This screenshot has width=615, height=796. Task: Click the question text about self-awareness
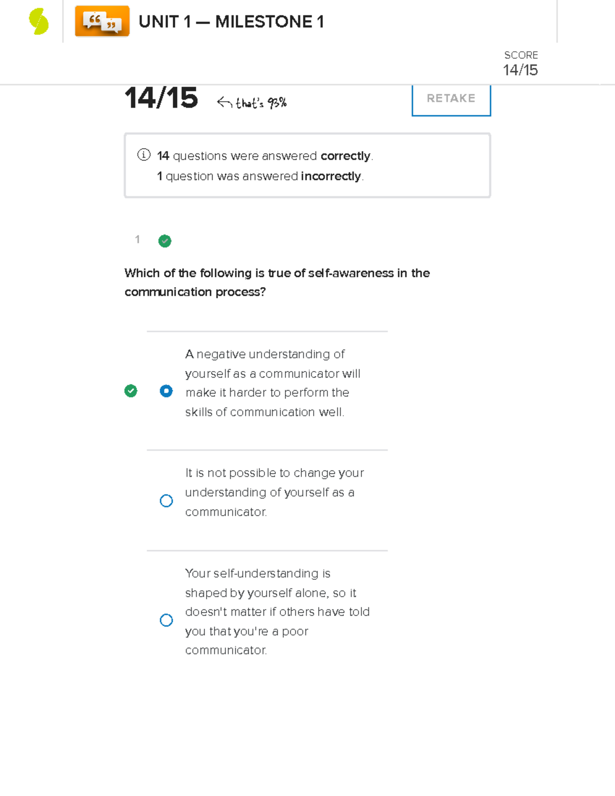277,282
